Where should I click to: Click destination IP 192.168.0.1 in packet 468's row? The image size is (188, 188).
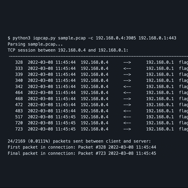pyautogui.click(x=160, y=99)
